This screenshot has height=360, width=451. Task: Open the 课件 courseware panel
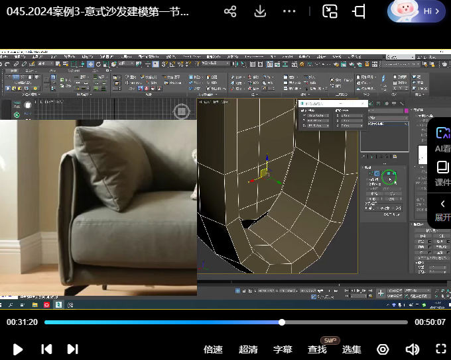[442, 172]
